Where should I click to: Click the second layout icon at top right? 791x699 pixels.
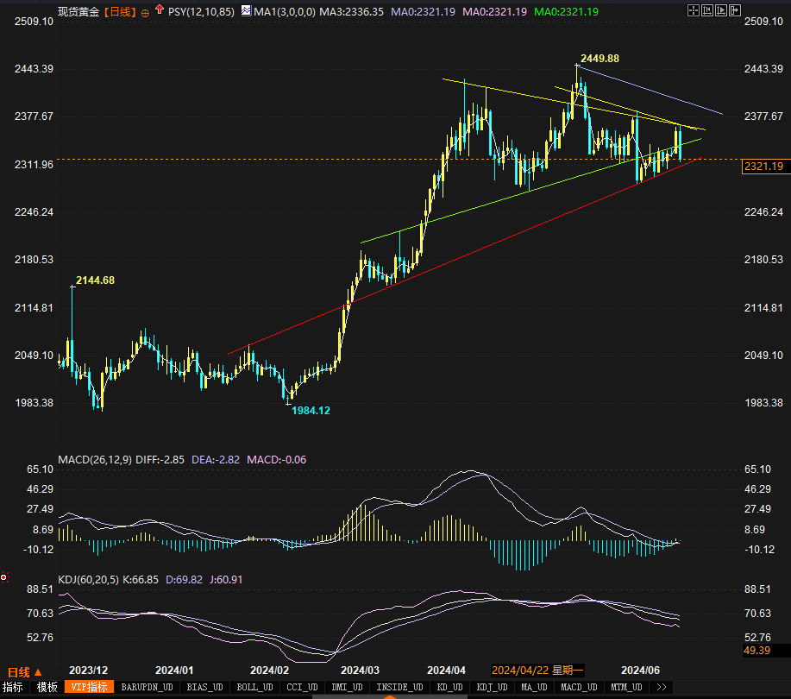706,10
